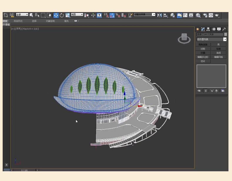Click the Select and Manipulate crosshair icon
Viewport: 232px width, 181px height.
(93, 15)
